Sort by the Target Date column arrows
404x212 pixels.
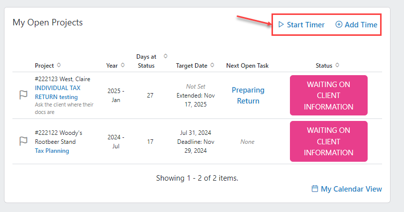point(212,65)
